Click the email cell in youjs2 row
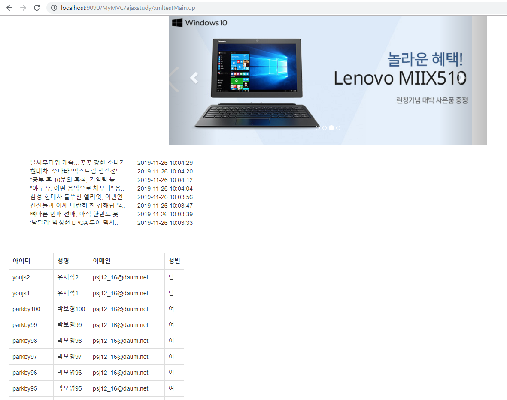The width and height of the screenshot is (507, 400). pos(127,277)
